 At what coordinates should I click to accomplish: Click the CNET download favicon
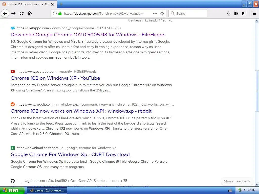point(13,148)
